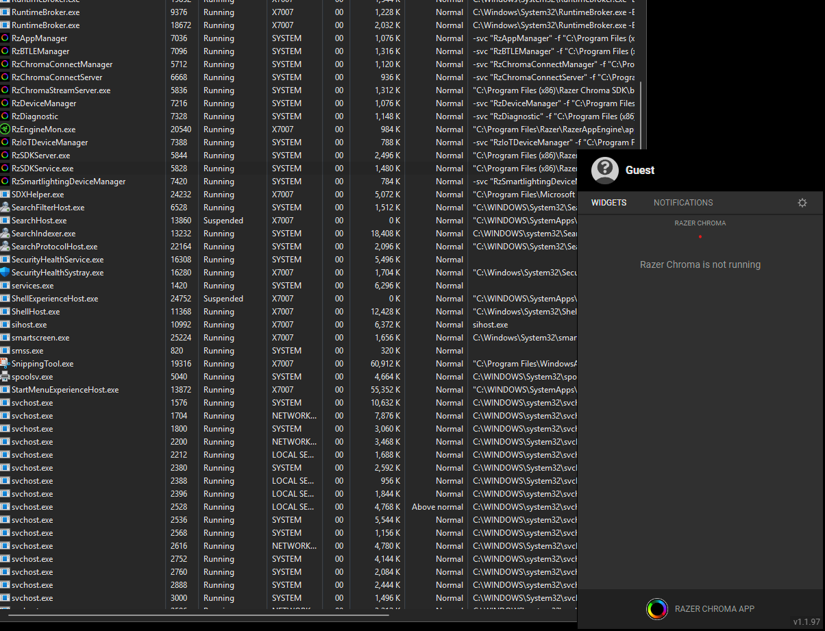The image size is (825, 631).
Task: Click the RzChromaStreamServer.exe icon
Action: pos(5,90)
